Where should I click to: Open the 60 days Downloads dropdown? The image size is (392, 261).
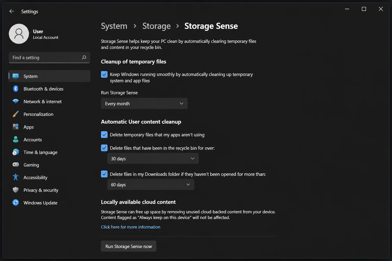tap(151, 185)
